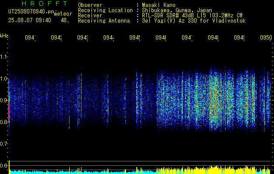
Task: Click the 0.8 kHz frequency label
Action: [4, 122]
